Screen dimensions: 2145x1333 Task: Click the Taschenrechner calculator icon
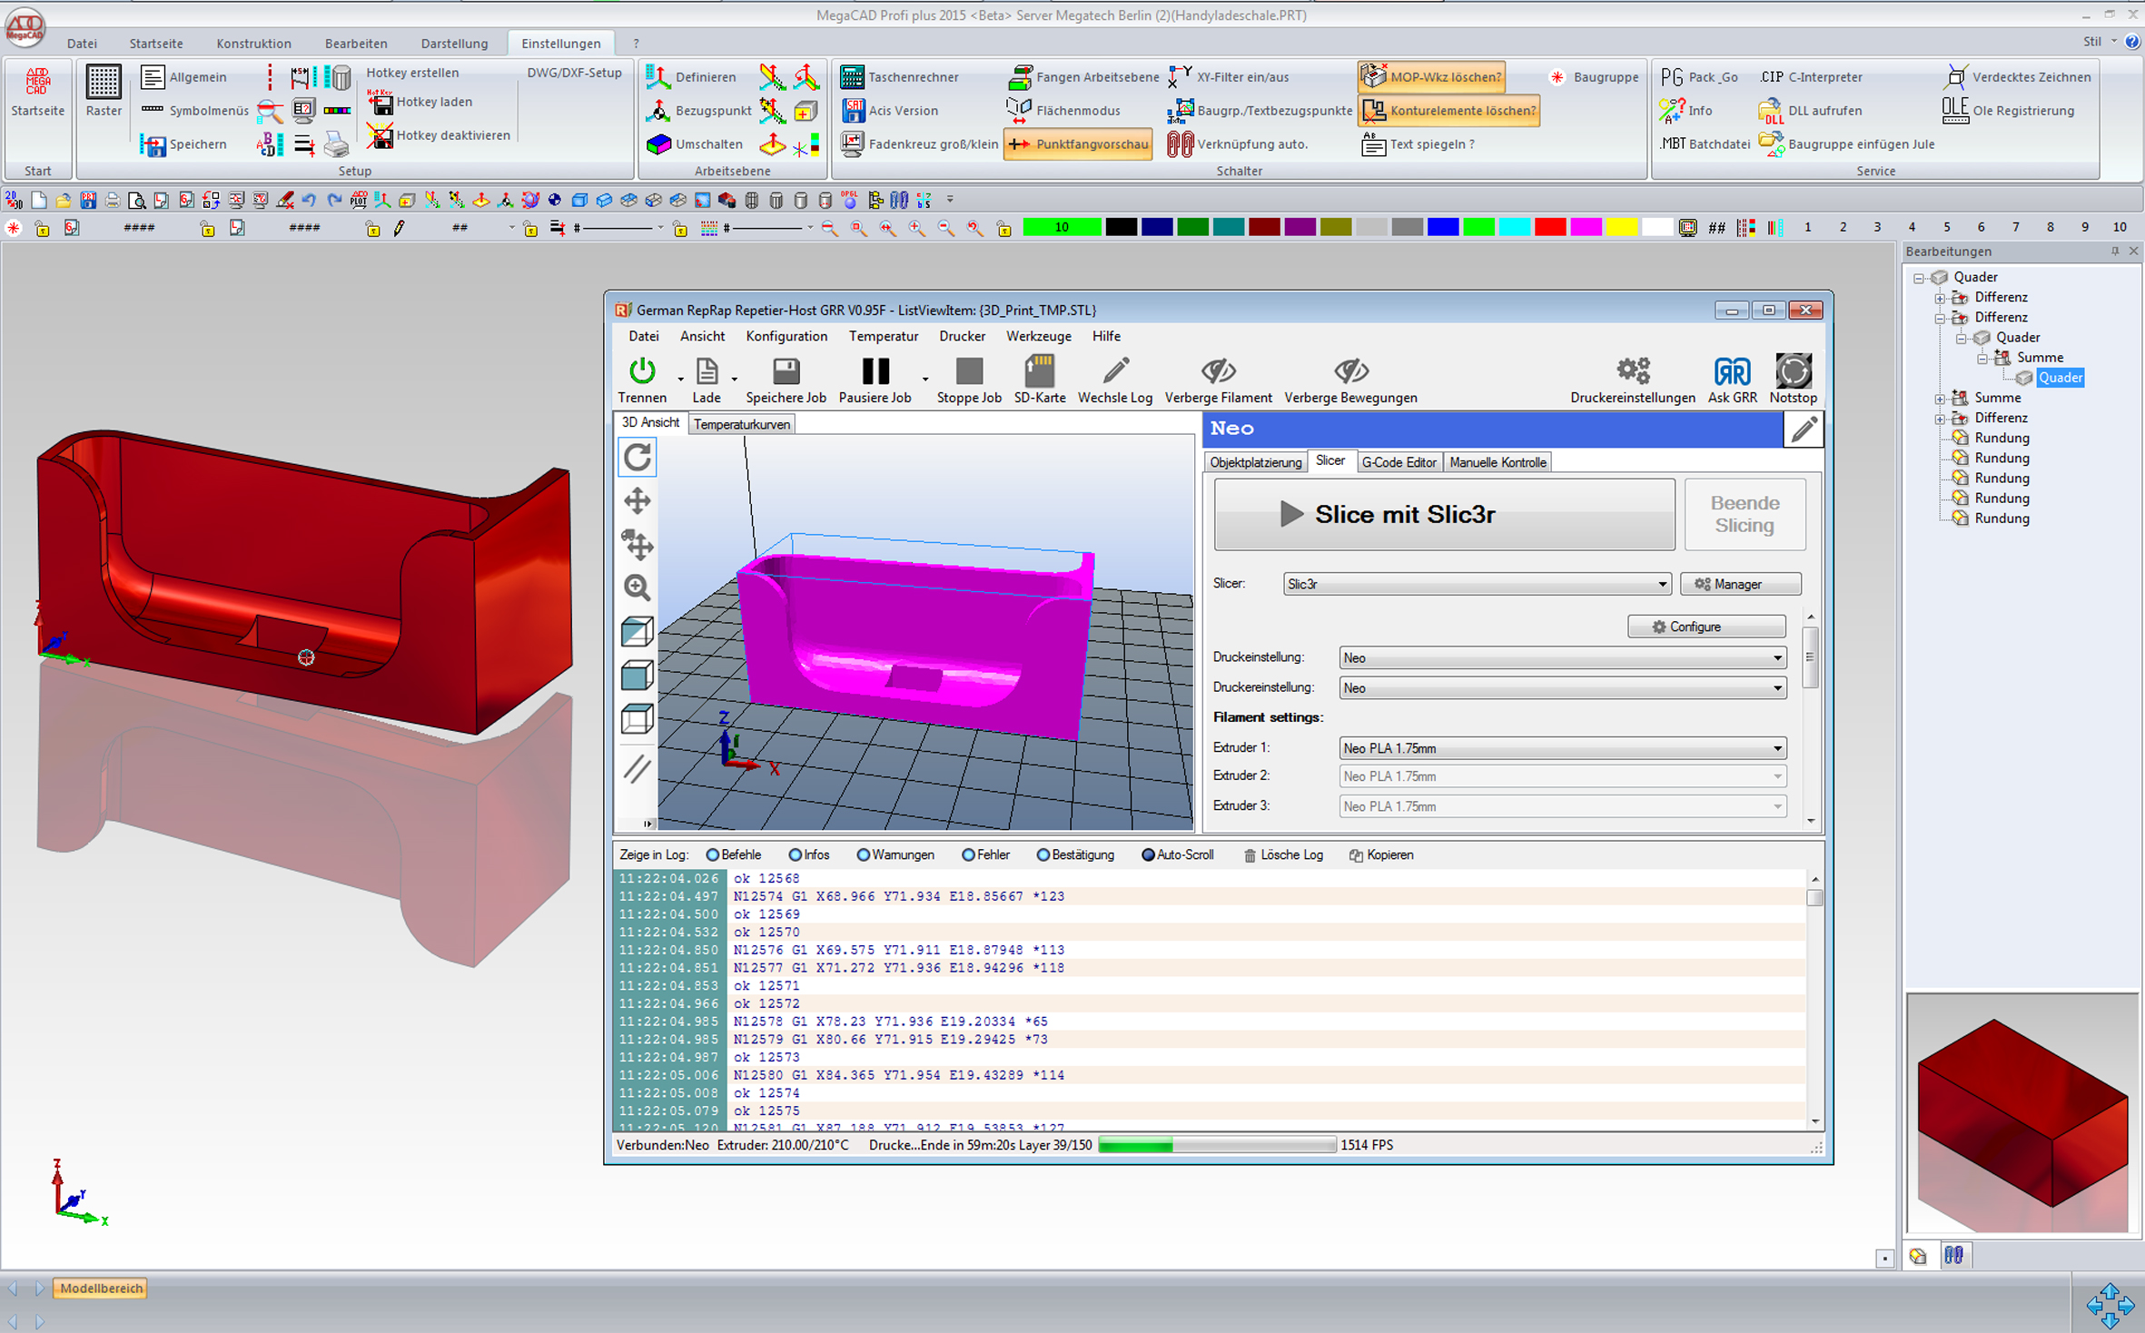coord(852,77)
